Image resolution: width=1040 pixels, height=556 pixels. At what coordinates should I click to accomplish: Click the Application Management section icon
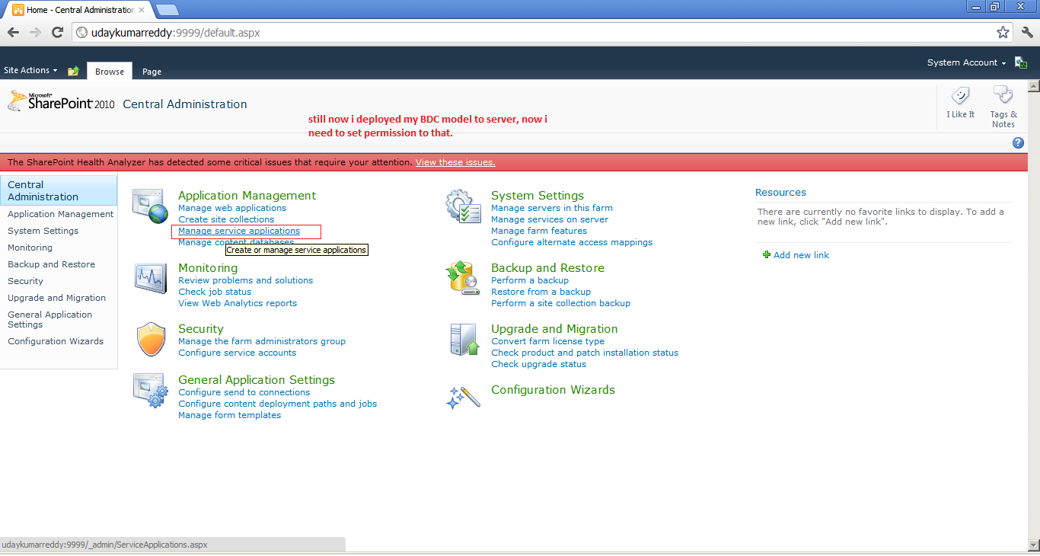tap(149, 205)
